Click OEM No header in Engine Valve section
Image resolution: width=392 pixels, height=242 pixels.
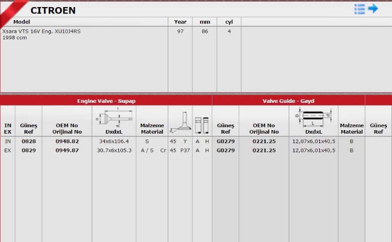click(x=67, y=129)
